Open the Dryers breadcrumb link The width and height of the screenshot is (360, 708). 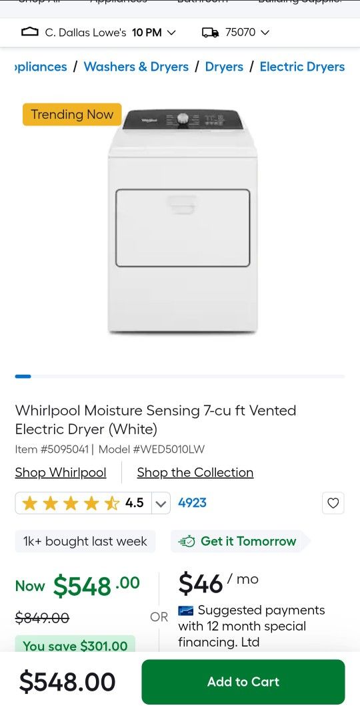(x=224, y=67)
